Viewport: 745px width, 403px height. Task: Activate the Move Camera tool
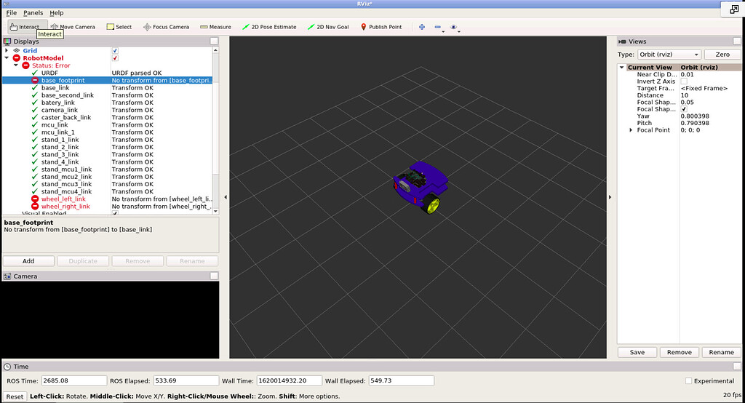coord(73,27)
